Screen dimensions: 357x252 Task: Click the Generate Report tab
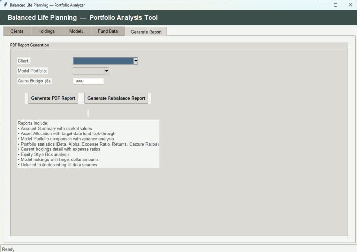[146, 32]
